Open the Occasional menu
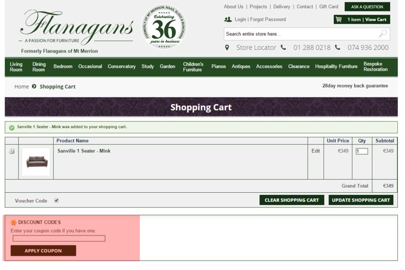Viewport: 405px width, 270px height. (90, 66)
